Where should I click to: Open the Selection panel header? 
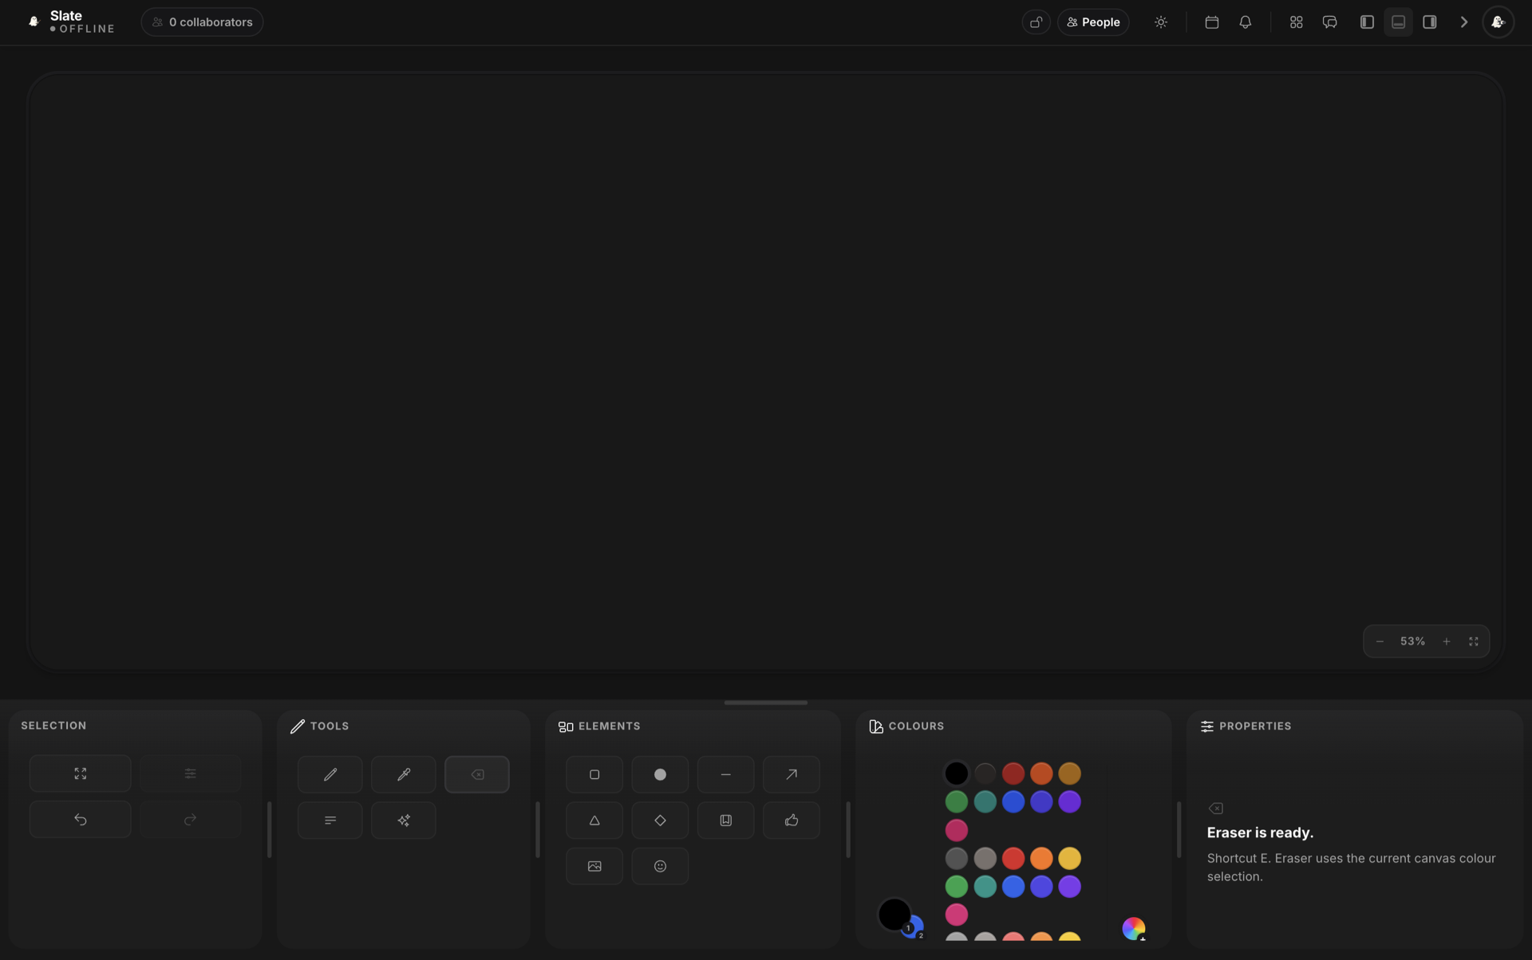(53, 726)
